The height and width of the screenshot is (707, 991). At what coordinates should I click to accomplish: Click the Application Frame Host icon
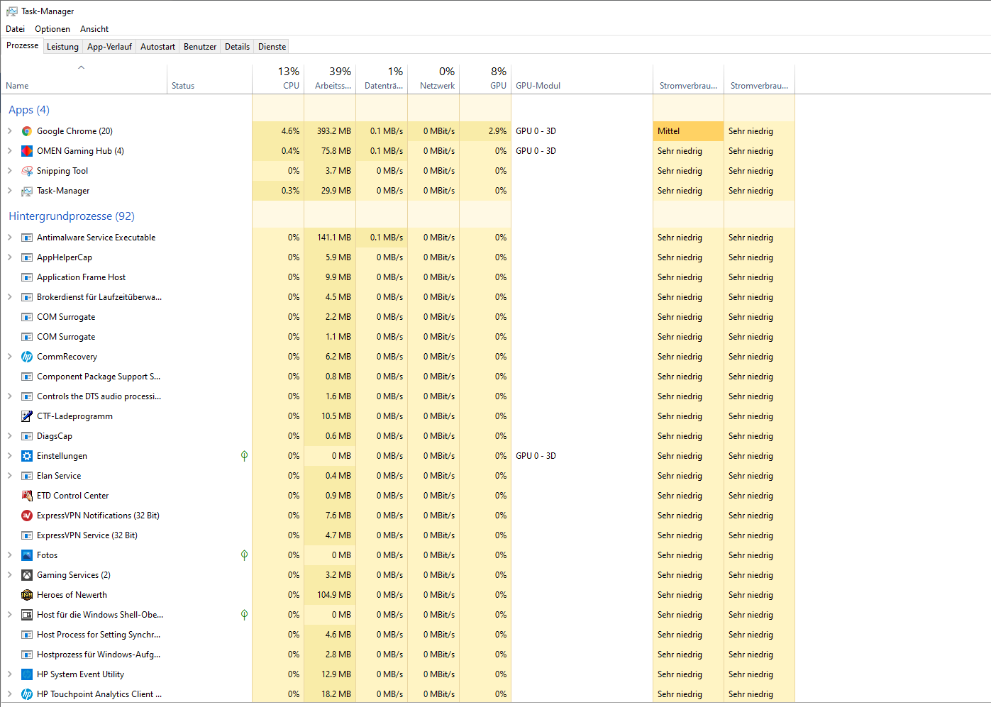(x=27, y=277)
